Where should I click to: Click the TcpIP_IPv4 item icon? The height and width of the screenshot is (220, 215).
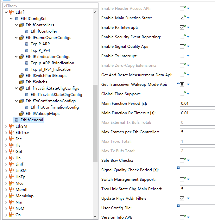point(27,50)
